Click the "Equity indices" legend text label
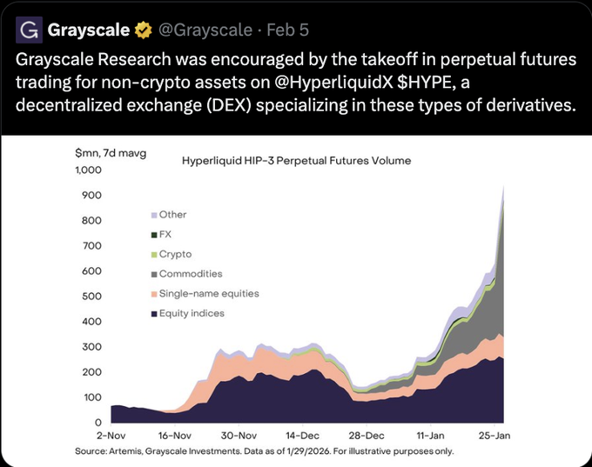 point(192,313)
